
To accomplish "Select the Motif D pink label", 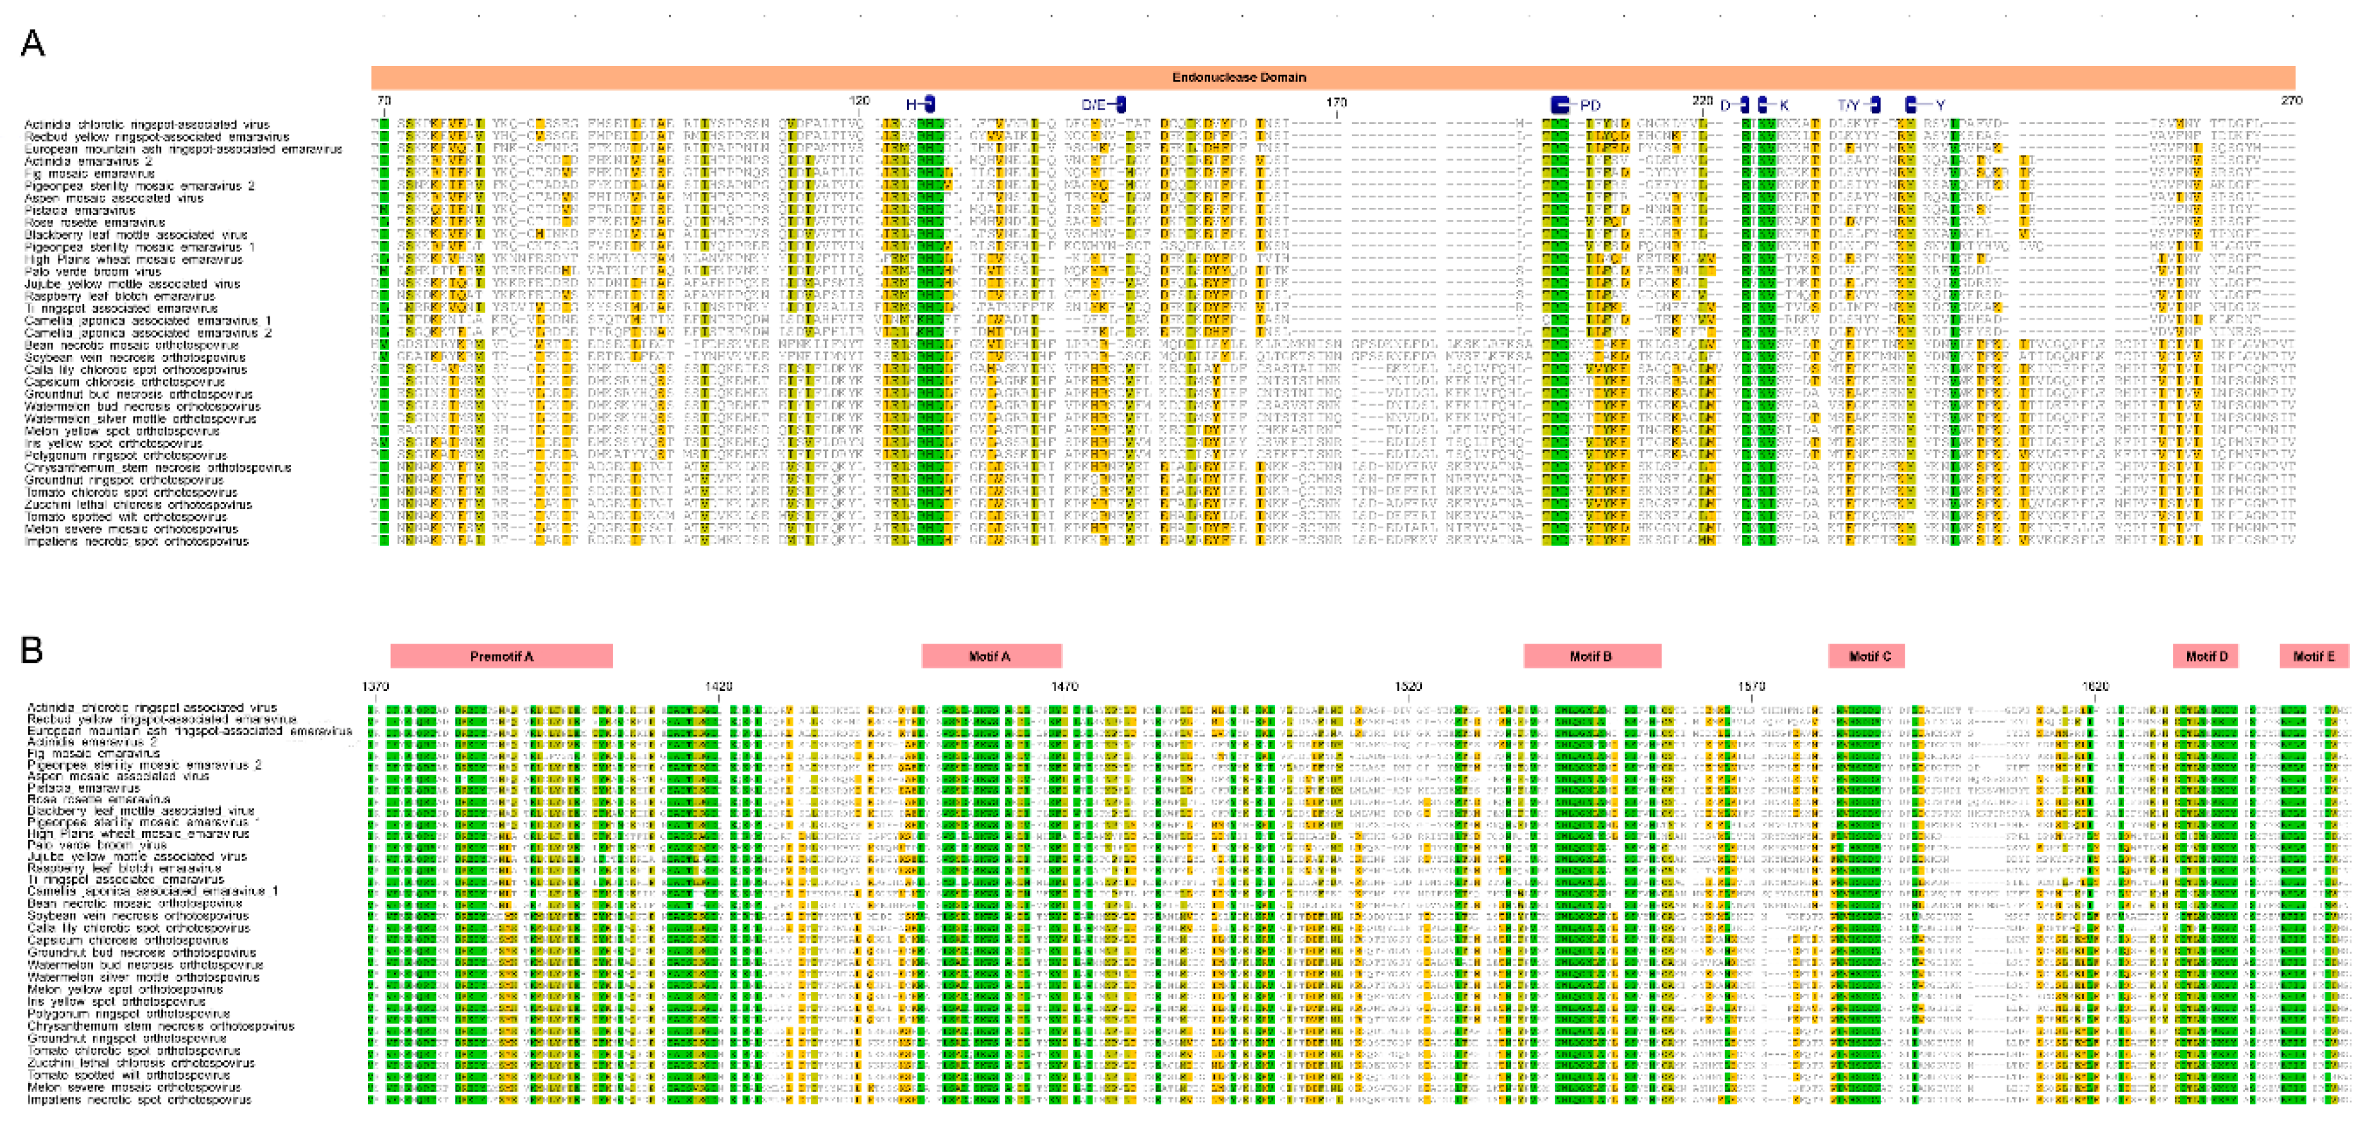I will pos(2206,656).
